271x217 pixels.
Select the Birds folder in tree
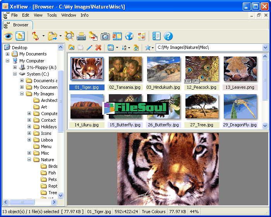click(53, 166)
